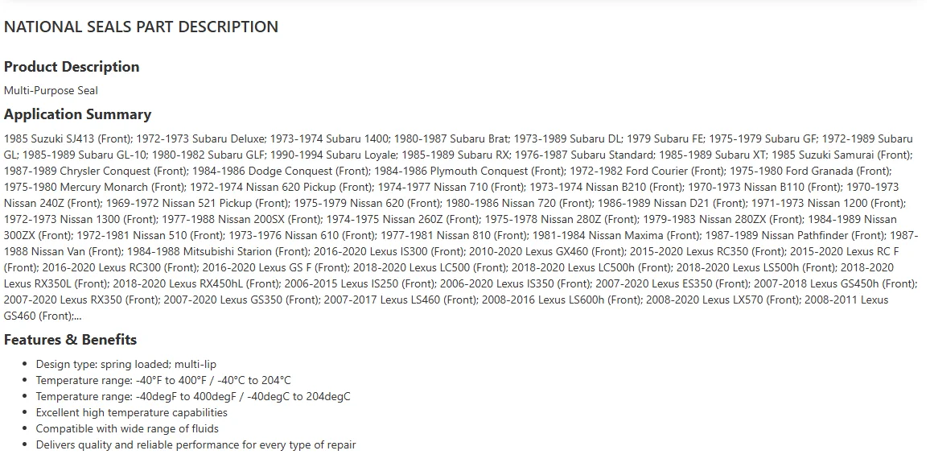Screen dimensions: 930x467
Task: Click the Application Summary heading
Action: coord(78,114)
